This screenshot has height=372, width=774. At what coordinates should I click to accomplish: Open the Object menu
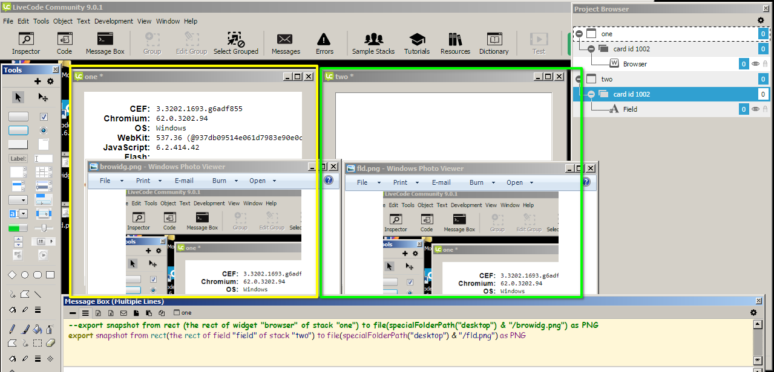click(63, 21)
